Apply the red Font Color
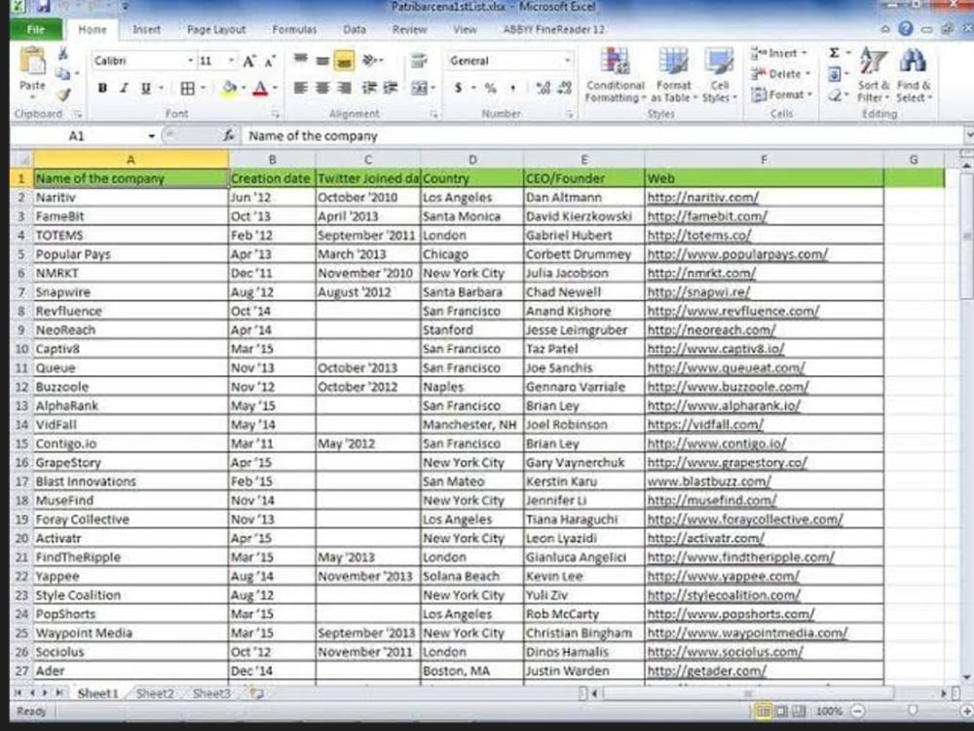Screen dimensions: 974x731 (260, 89)
